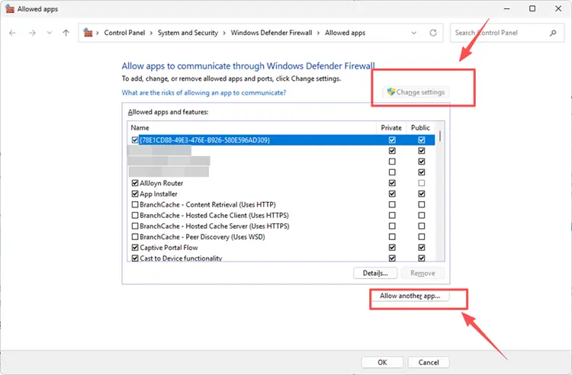This screenshot has height=375, width=572.
Task: Toggle Cast to Device functionality checkbox
Action: (135, 258)
